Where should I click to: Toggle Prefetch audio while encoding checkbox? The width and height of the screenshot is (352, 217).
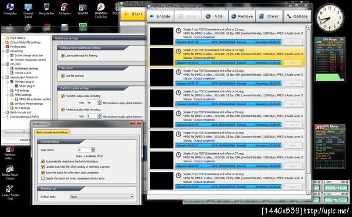coord(63,109)
